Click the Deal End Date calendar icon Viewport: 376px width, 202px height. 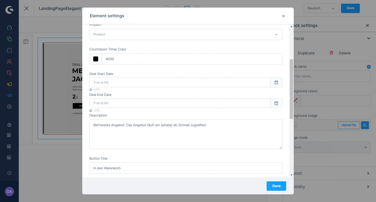(276, 103)
